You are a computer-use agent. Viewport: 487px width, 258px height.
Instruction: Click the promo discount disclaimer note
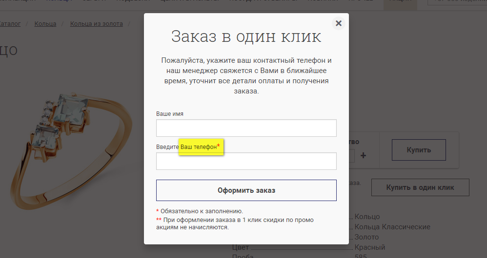click(x=235, y=223)
